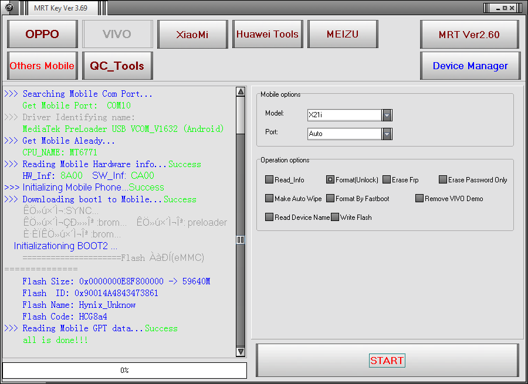Click the MRT Key application icon in title bar
The image size is (528, 384).
coord(9,8)
